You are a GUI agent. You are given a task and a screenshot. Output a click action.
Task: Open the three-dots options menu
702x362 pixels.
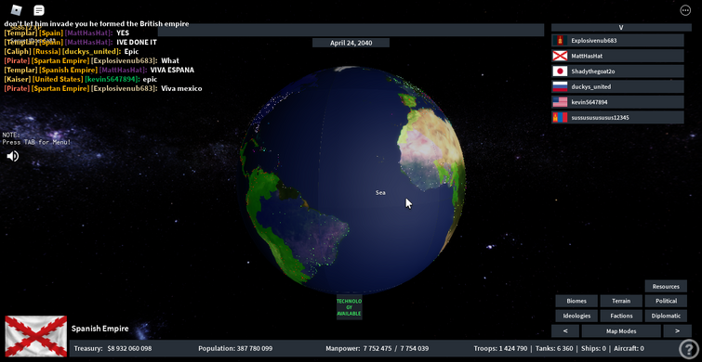pyautogui.click(x=685, y=10)
